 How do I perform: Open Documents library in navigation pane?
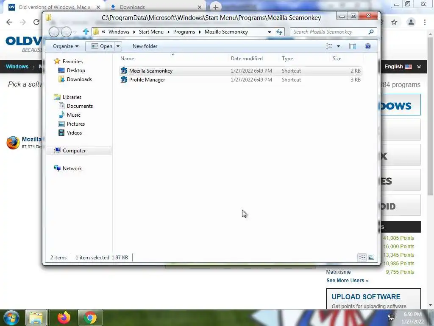click(80, 106)
